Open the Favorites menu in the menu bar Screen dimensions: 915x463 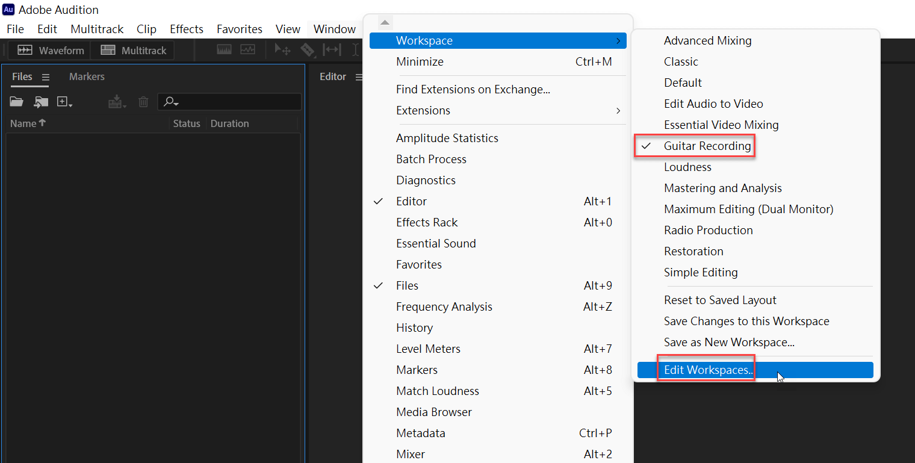[240, 29]
